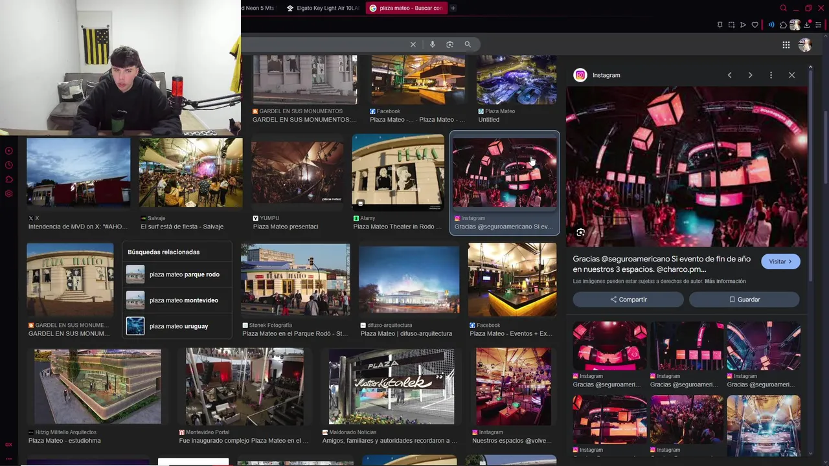
Task: Click the 'GARDEL EN SUS MONUMENTOS:' result title
Action: click(304, 120)
